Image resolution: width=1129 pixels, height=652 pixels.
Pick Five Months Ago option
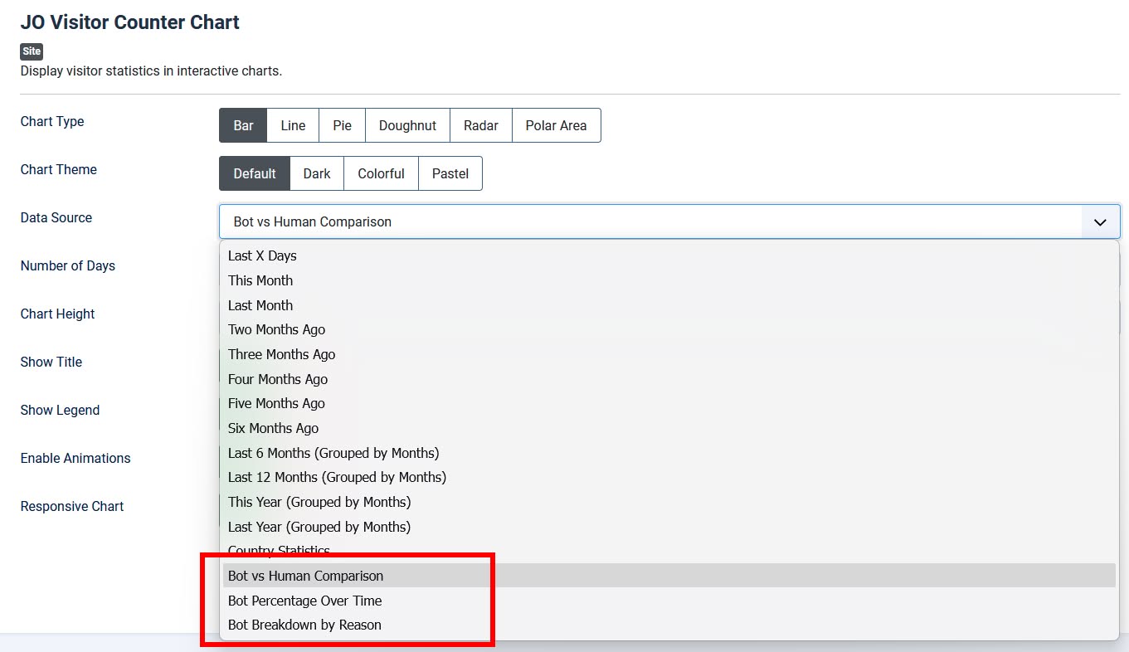tap(669, 403)
